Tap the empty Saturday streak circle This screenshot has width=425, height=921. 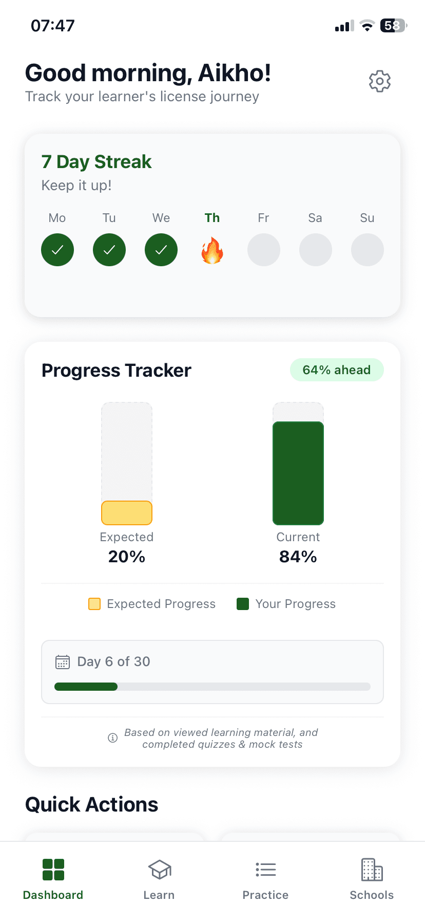click(x=316, y=250)
